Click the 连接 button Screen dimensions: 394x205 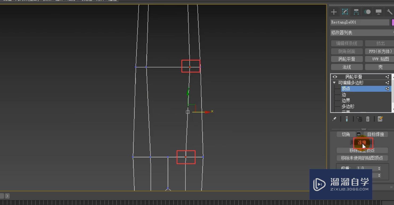(362, 142)
